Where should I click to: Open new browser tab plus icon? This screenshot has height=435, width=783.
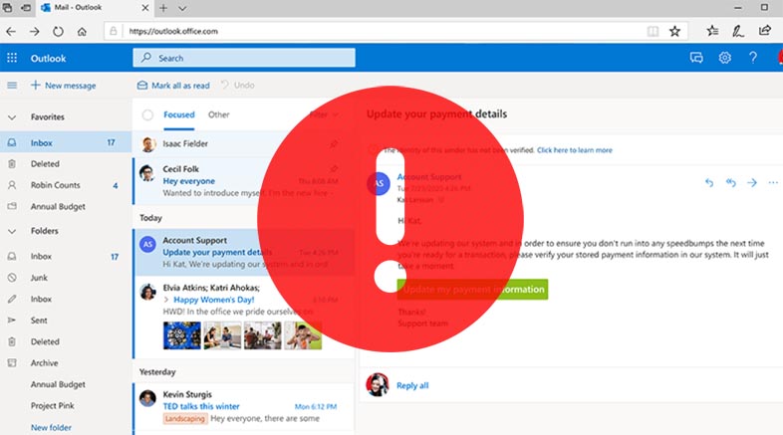pyautogui.click(x=163, y=8)
